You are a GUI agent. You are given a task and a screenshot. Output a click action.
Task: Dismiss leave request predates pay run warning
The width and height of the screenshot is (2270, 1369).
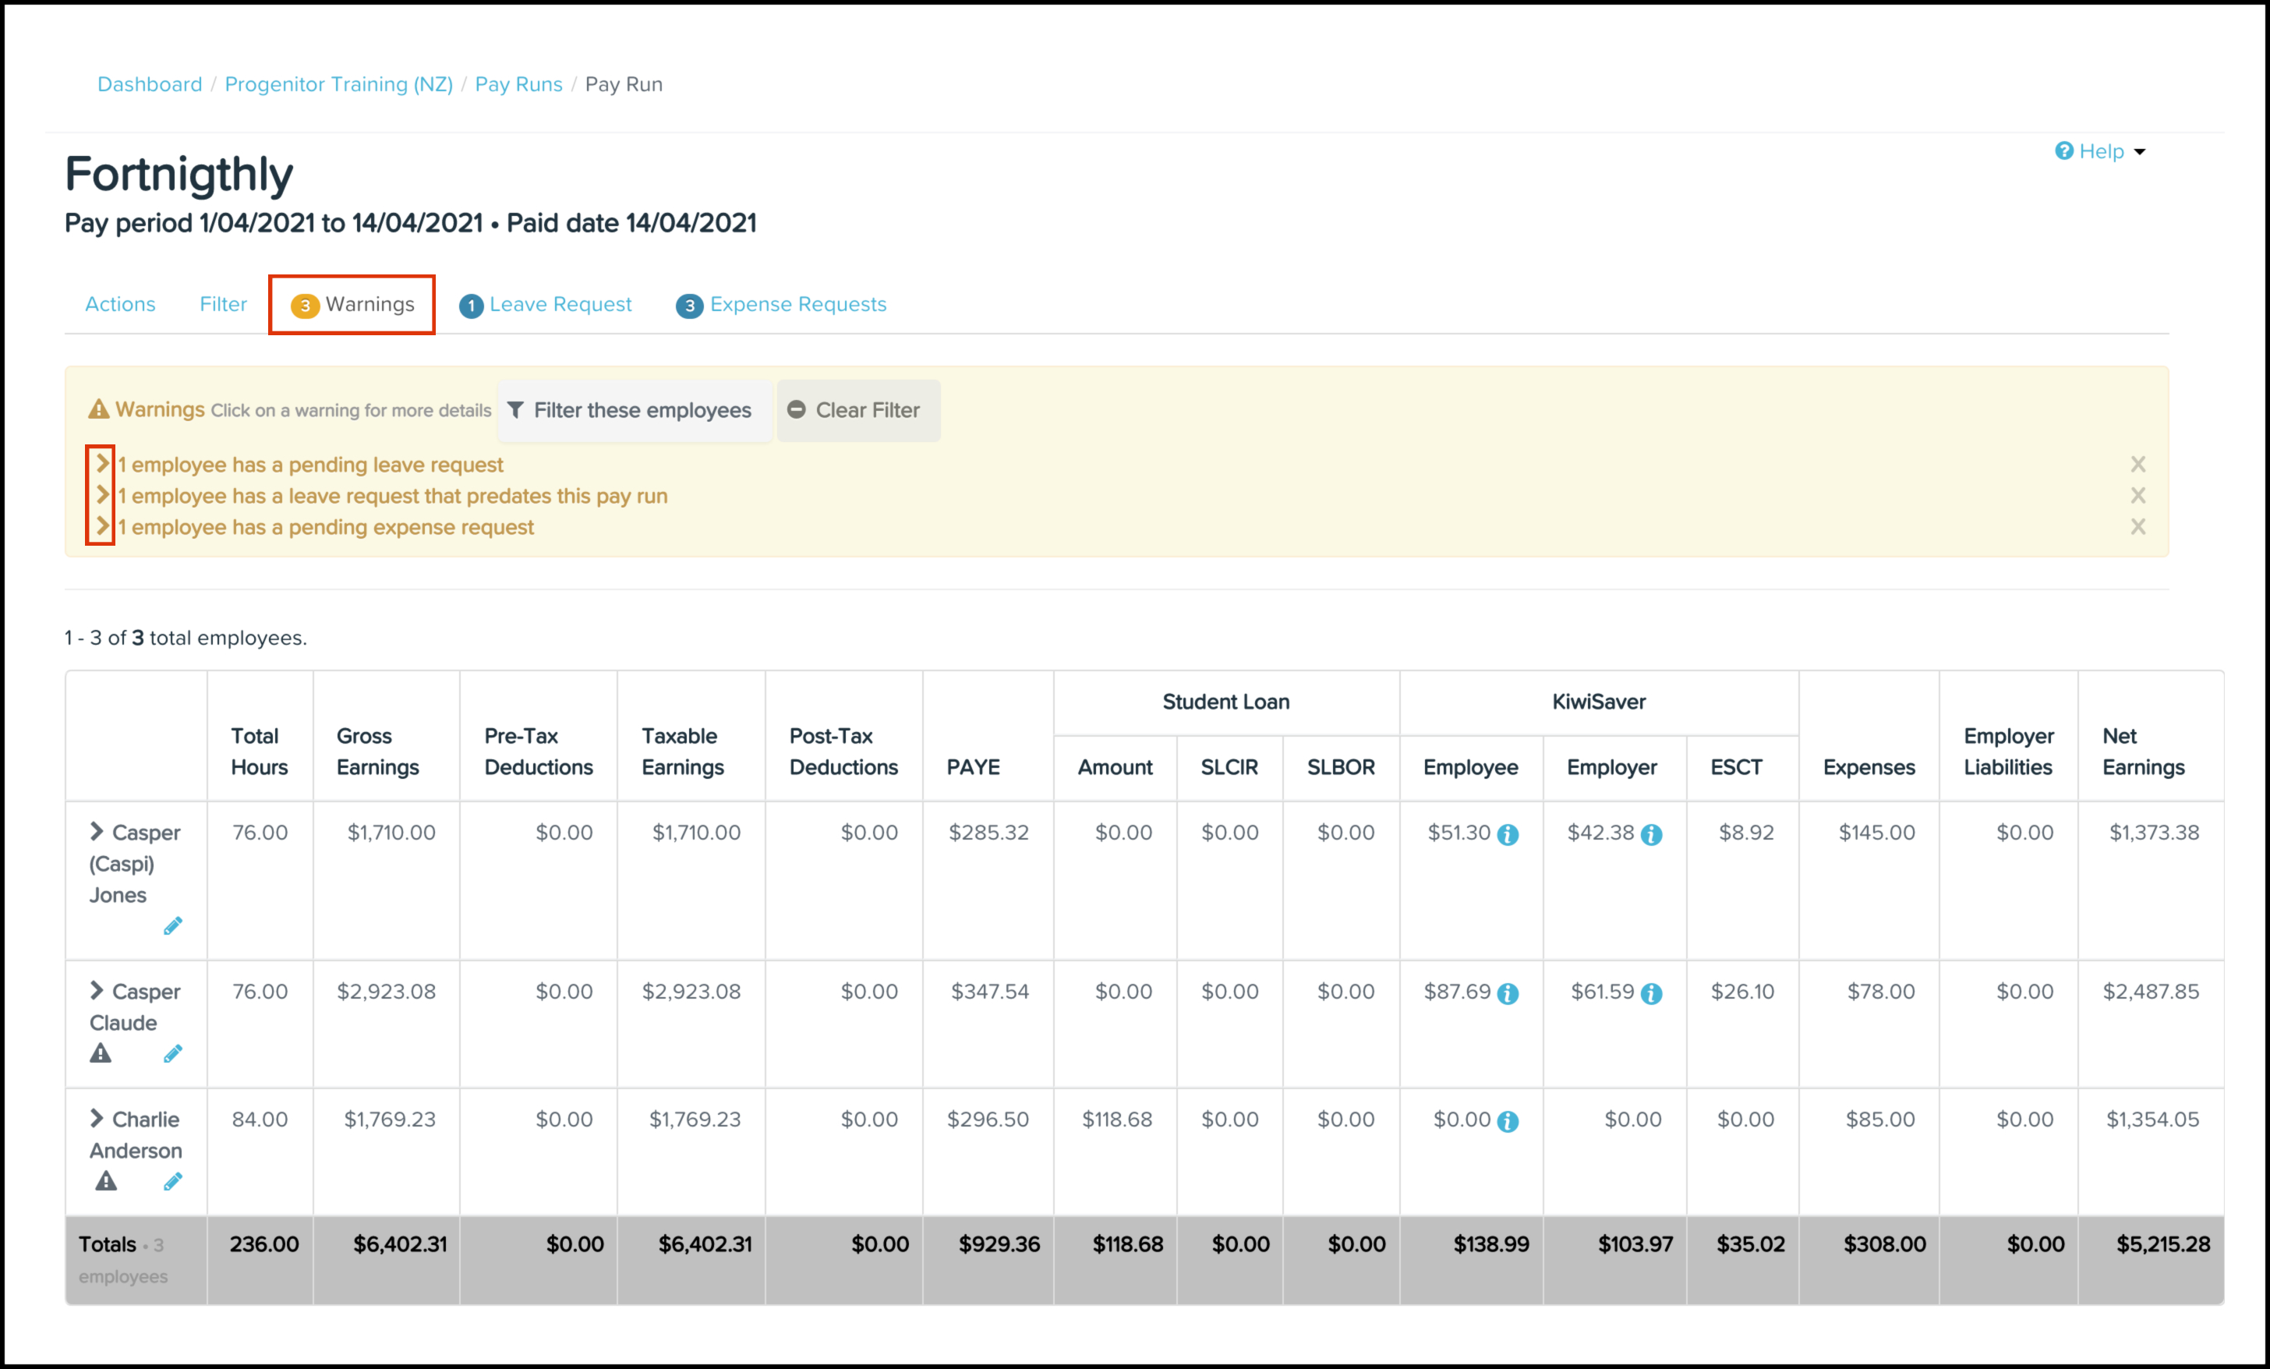[x=2137, y=496]
